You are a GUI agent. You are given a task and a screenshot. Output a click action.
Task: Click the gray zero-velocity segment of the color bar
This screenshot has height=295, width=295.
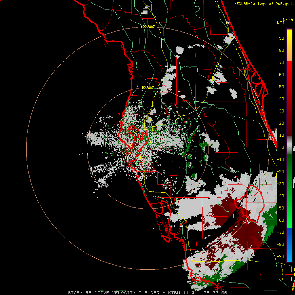pos(289,145)
